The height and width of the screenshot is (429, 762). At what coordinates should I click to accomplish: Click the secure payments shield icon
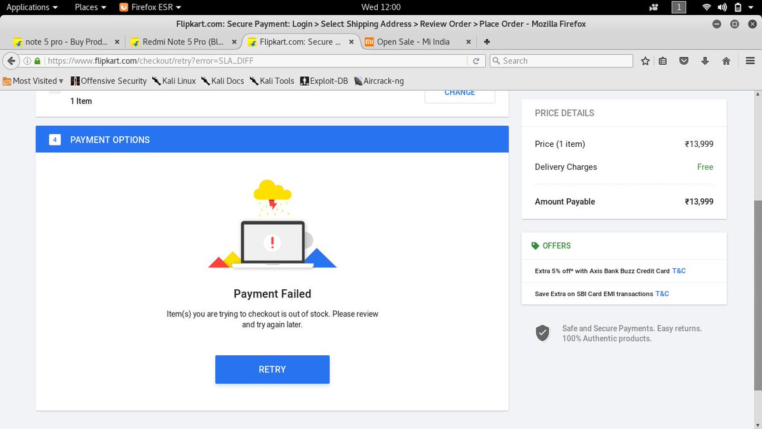point(542,333)
